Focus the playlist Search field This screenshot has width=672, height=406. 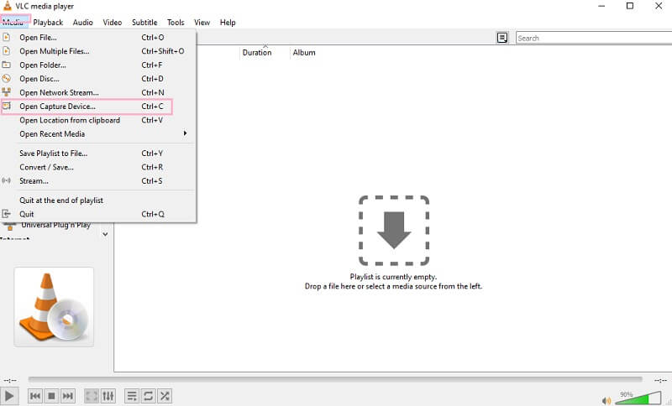594,38
